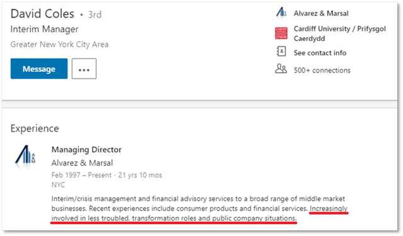Click Alvarez & Marsal under Managing Director

coord(82,163)
